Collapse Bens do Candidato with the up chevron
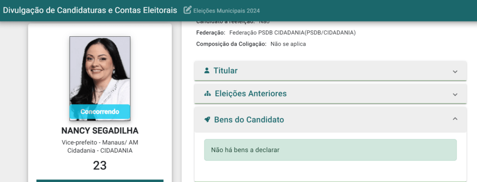This screenshot has height=182, width=477. (455, 119)
